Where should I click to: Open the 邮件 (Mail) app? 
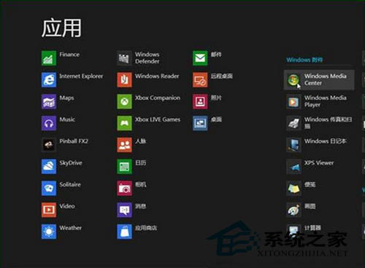pos(207,58)
